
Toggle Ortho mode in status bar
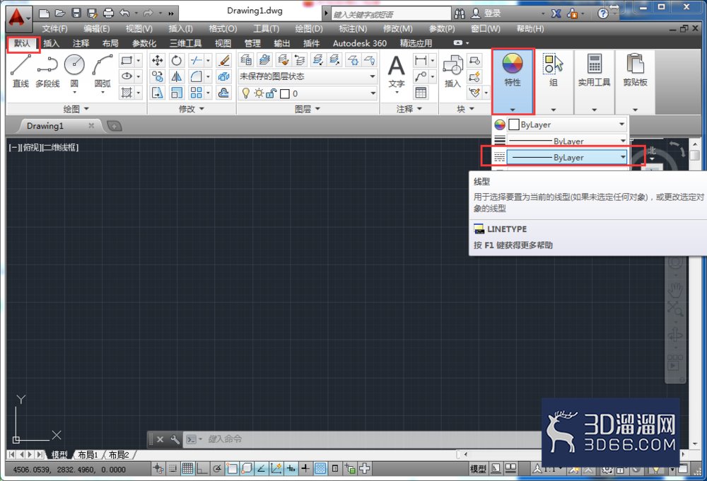point(202,469)
